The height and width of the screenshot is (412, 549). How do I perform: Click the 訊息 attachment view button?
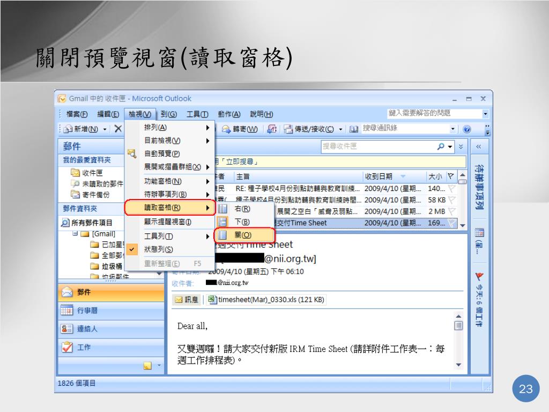[187, 299]
